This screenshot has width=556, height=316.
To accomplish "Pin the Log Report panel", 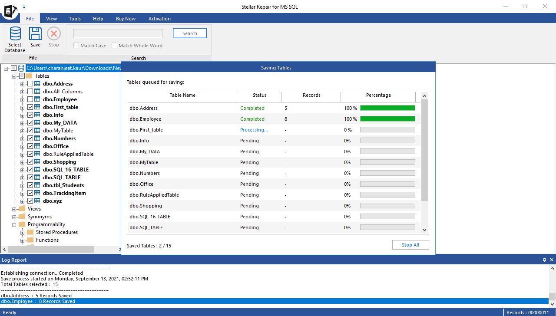I will click(545, 260).
